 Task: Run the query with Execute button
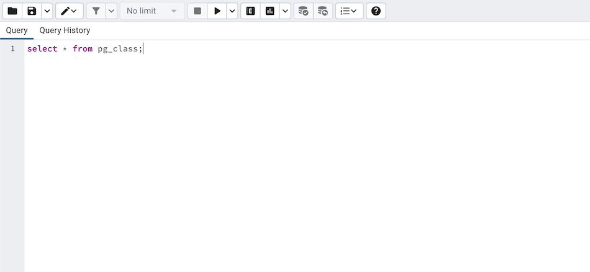[x=217, y=11]
